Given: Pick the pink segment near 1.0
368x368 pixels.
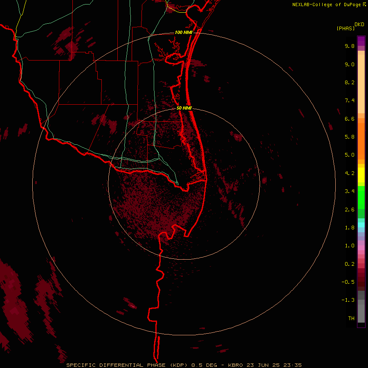Looking at the screenshot, I should click(361, 248).
